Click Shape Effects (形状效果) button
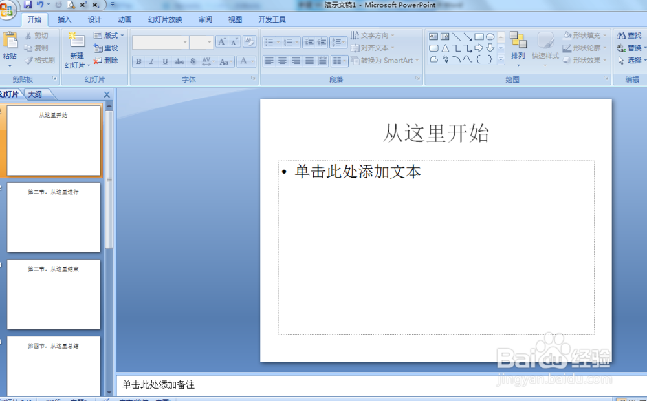The height and width of the screenshot is (401, 647). tap(585, 60)
